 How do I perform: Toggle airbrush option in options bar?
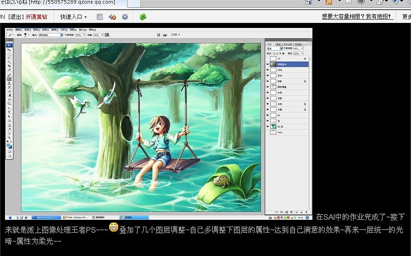point(107,35)
